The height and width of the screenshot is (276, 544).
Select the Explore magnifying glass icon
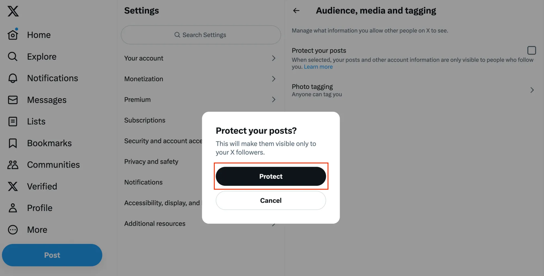(13, 56)
